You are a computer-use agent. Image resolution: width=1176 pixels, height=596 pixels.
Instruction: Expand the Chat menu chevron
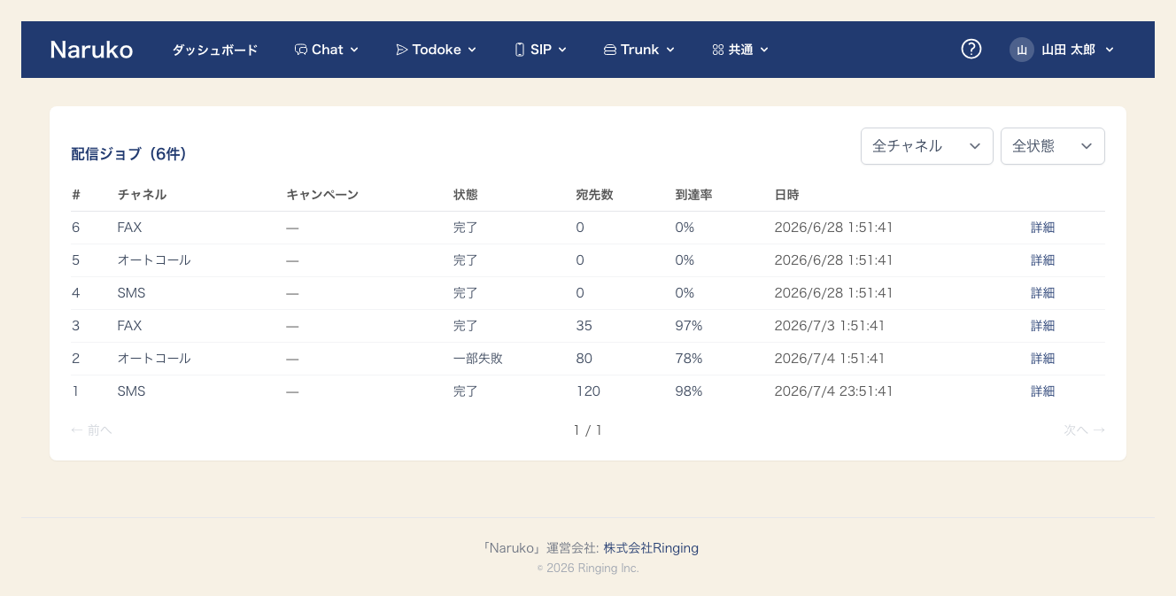(x=354, y=50)
